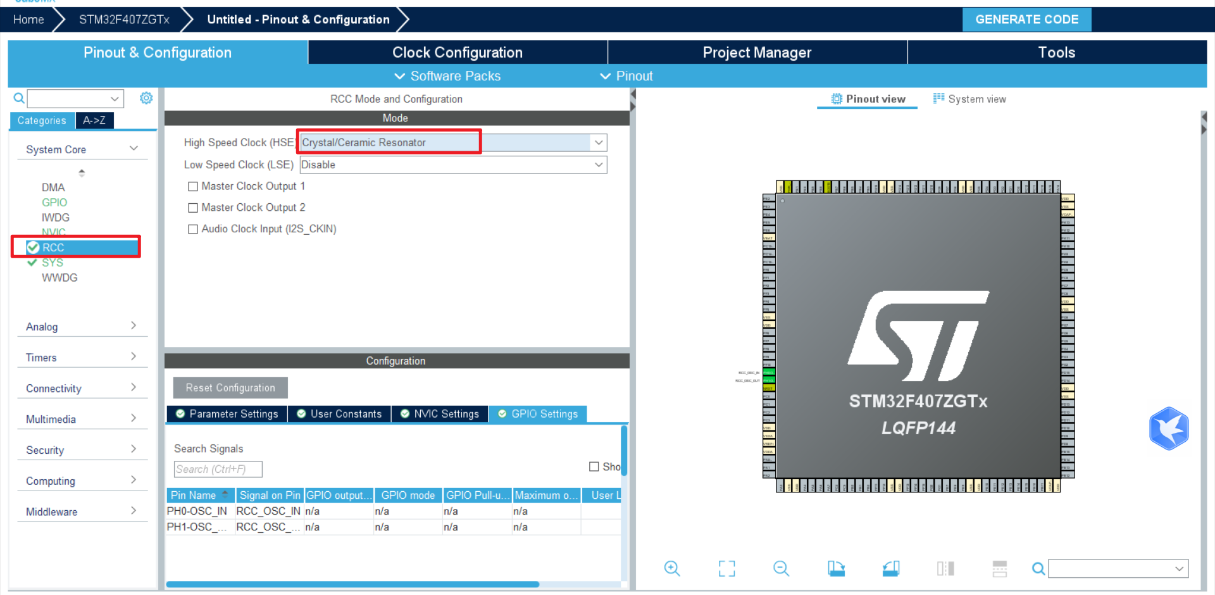Click the horizontal scrollbar under the GPIO table

coord(352,584)
